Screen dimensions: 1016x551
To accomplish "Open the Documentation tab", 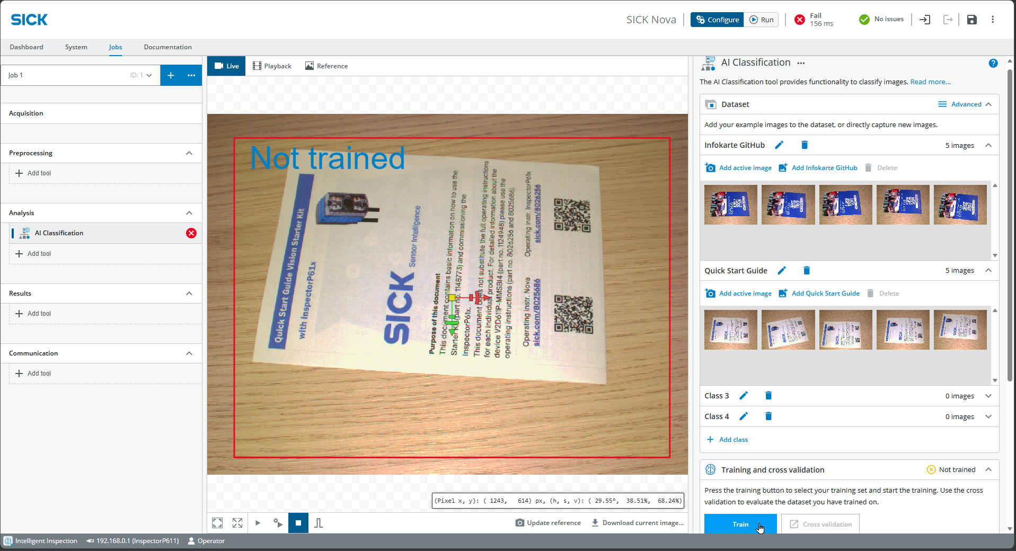I will [167, 47].
